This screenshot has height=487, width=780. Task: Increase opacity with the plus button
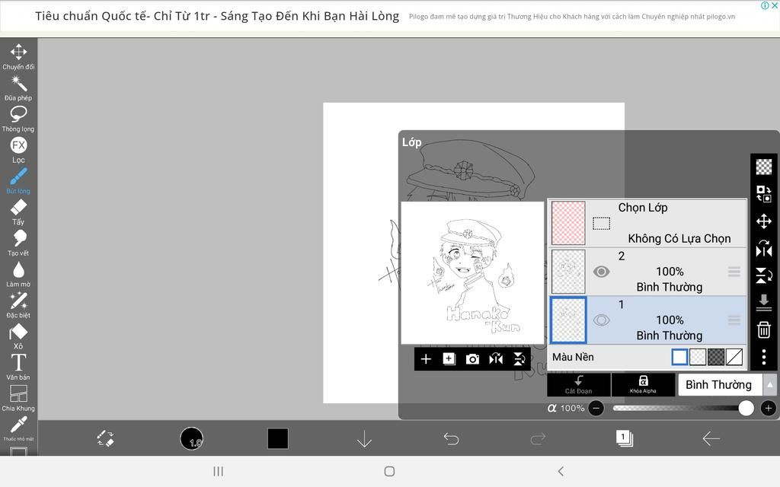[768, 409]
